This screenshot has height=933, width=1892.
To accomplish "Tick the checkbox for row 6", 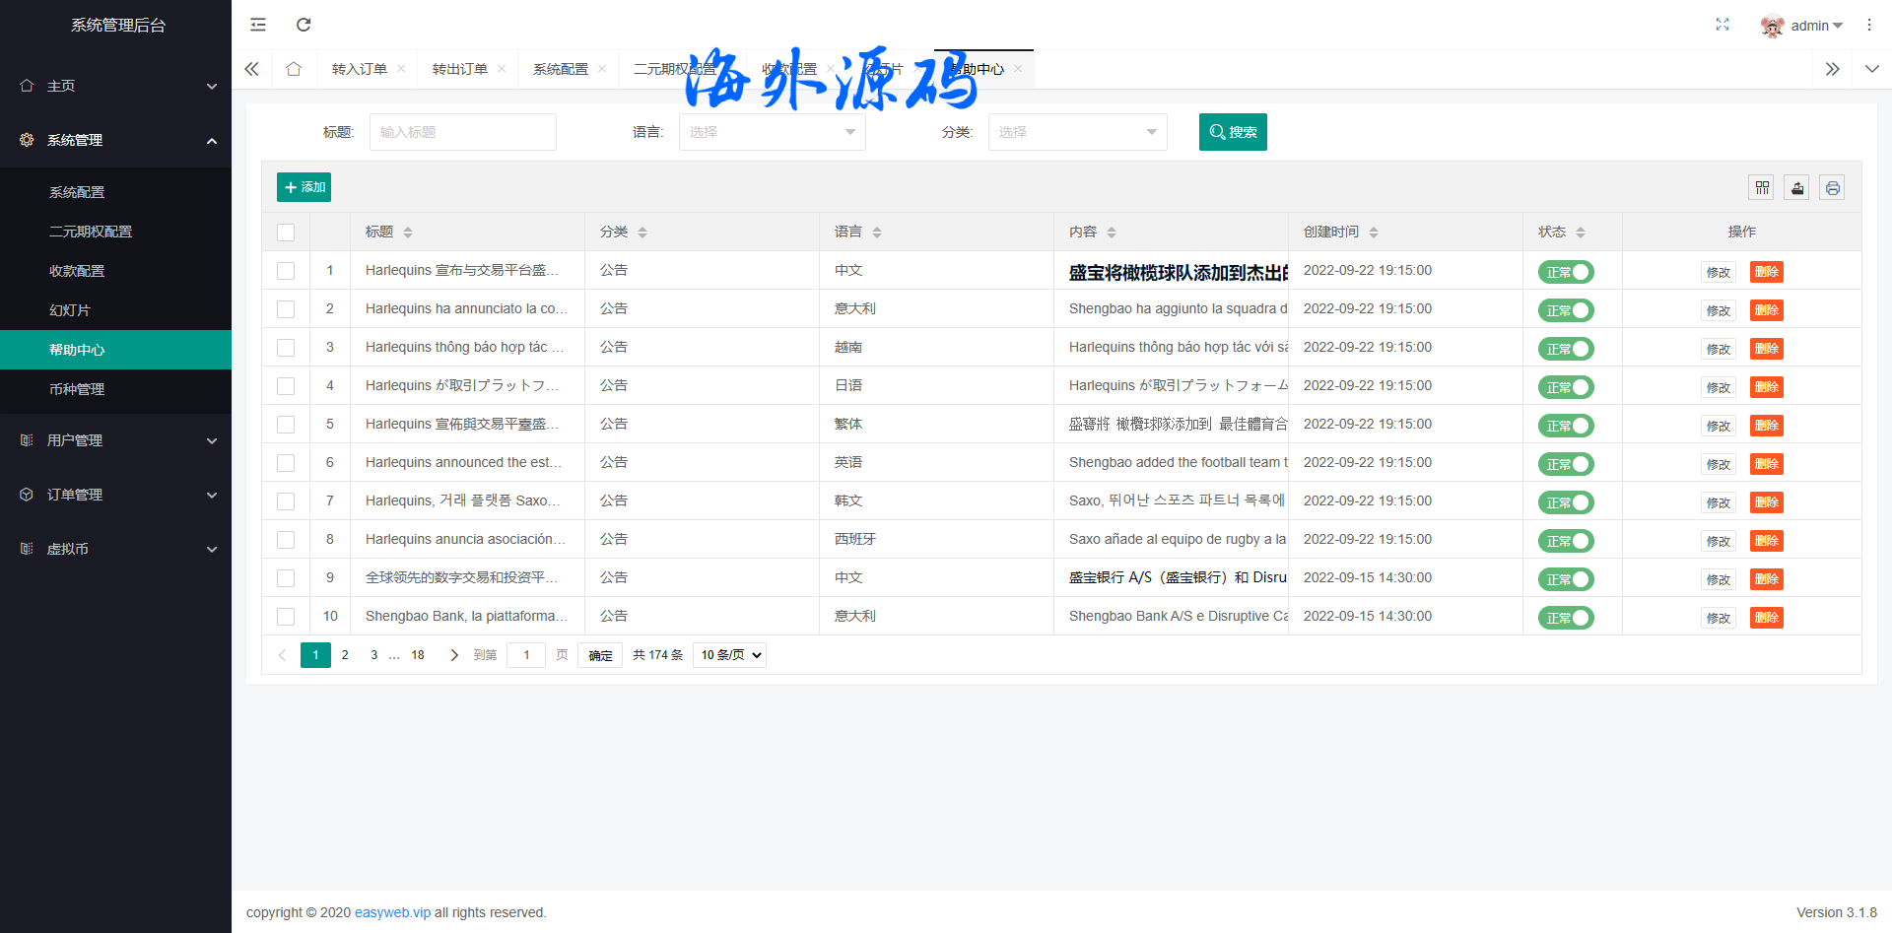I will 286,463.
